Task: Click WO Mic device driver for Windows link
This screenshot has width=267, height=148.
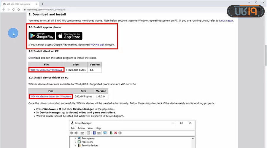Action: pyautogui.click(x=50, y=96)
